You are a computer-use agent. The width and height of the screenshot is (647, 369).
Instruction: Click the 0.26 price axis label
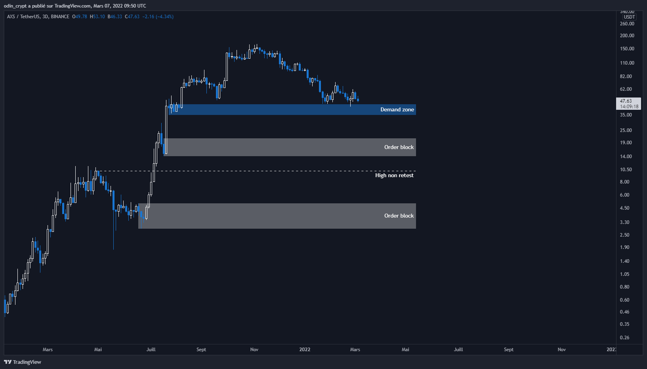[x=624, y=338]
